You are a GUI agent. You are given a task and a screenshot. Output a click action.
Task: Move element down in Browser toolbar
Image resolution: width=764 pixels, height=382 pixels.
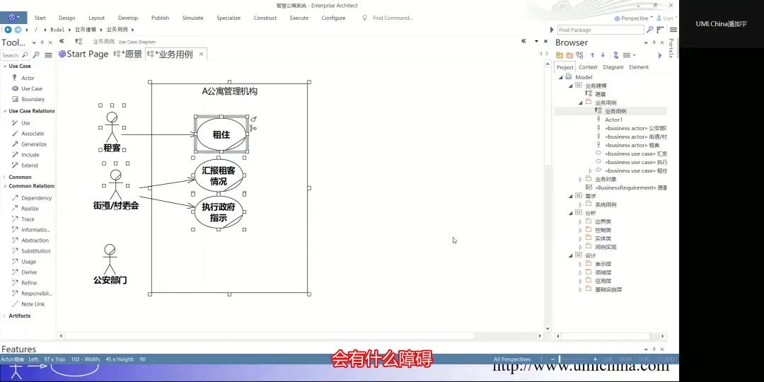click(603, 55)
